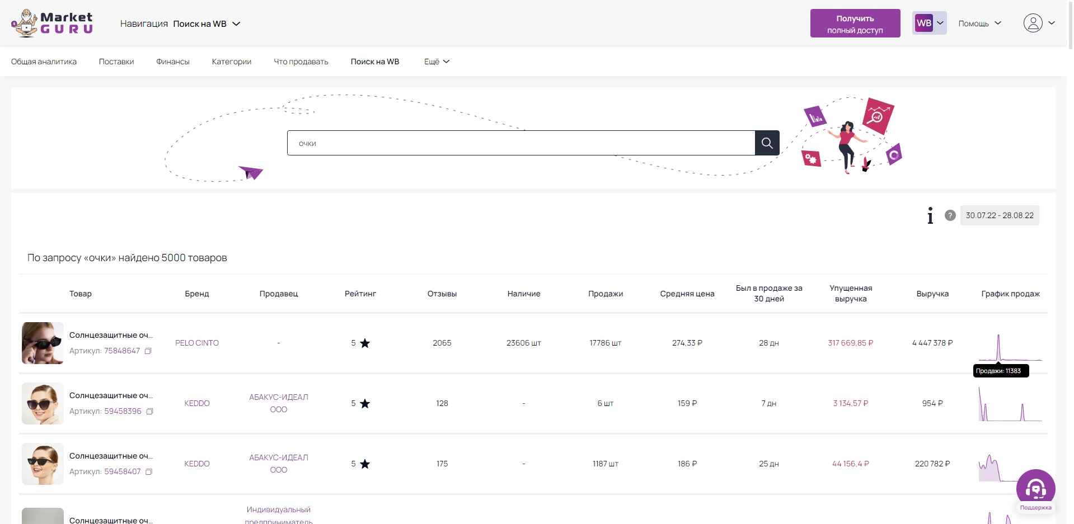Open the Что продавать tab
1074x524 pixels.
click(x=301, y=62)
